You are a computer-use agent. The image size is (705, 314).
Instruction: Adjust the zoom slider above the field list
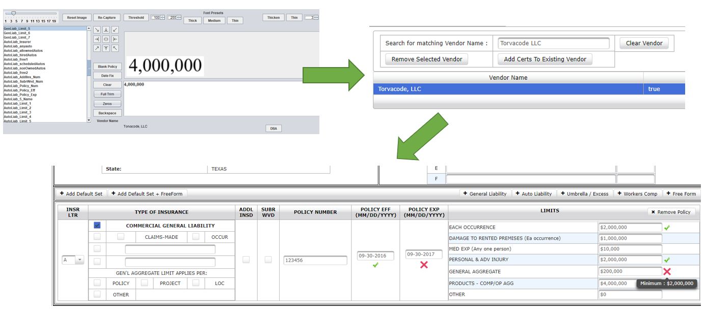[14, 13]
